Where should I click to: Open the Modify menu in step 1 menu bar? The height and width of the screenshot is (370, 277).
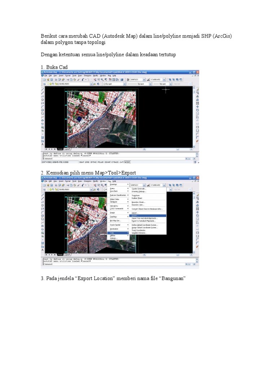coord(95,76)
